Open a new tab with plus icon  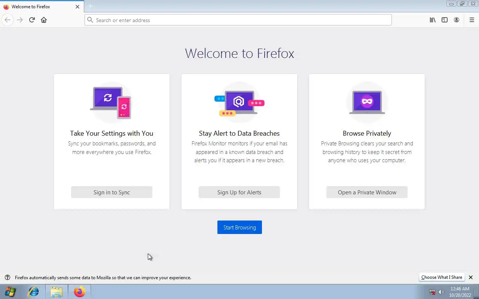click(90, 6)
